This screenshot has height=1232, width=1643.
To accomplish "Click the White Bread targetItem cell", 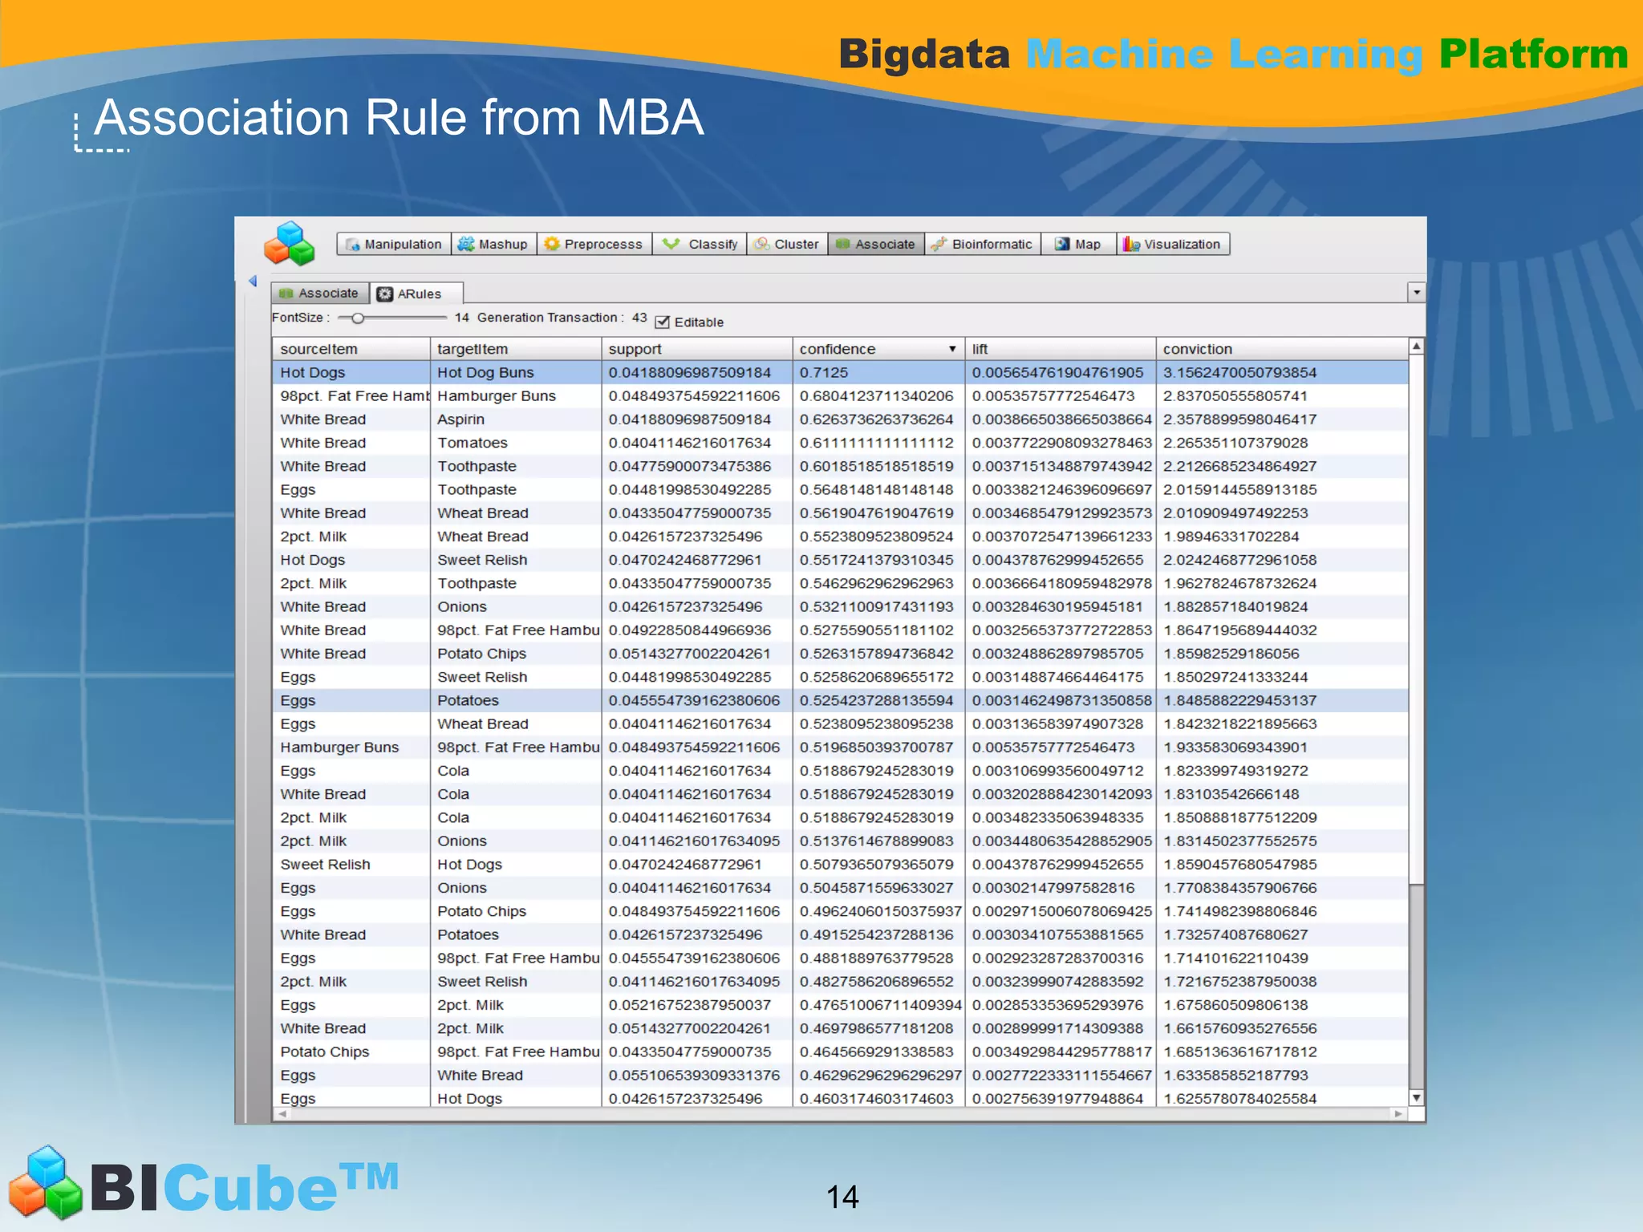I will click(516, 1076).
